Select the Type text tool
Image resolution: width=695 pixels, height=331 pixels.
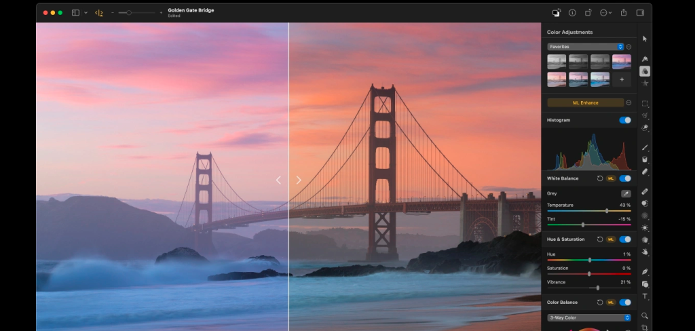coord(645,296)
